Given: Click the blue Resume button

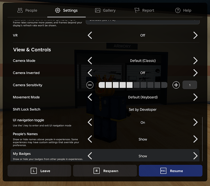Looking at the screenshot, I should click(171, 171).
